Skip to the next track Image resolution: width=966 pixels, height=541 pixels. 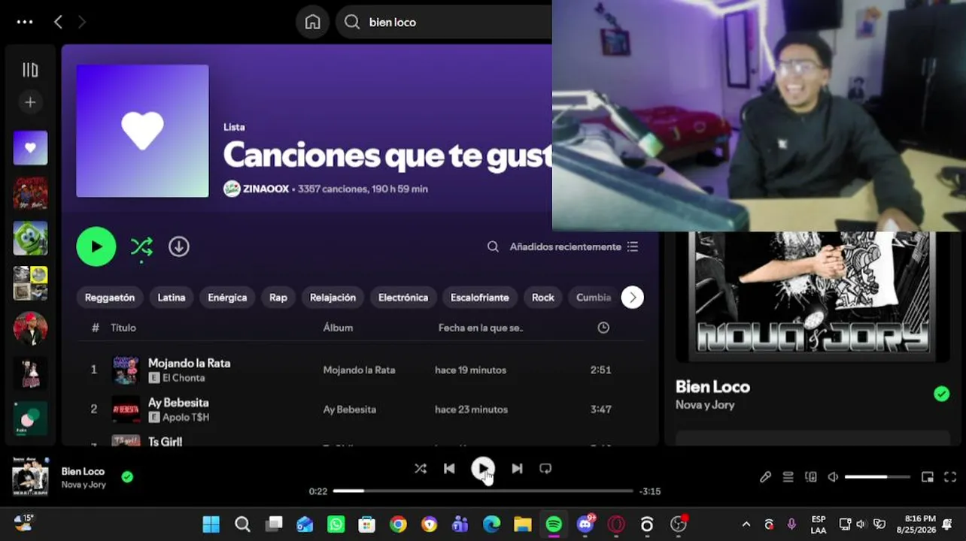pos(517,469)
